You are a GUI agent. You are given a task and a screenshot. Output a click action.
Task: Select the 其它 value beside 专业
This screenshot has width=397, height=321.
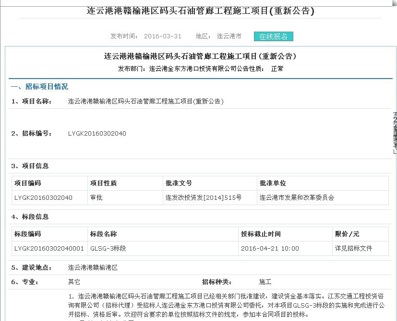[x=74, y=282]
